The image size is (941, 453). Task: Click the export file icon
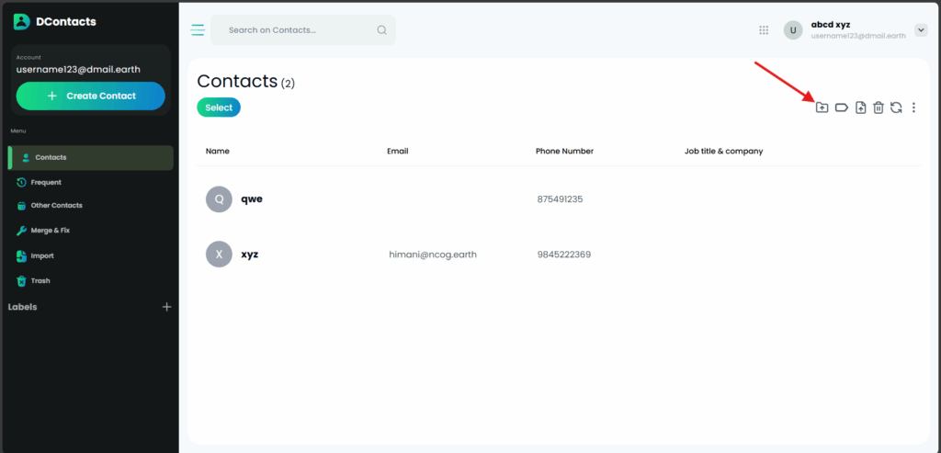click(860, 108)
